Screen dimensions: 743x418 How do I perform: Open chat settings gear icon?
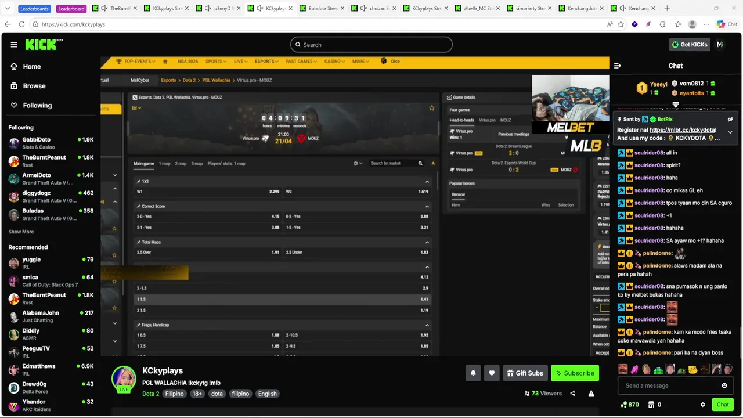(702, 405)
